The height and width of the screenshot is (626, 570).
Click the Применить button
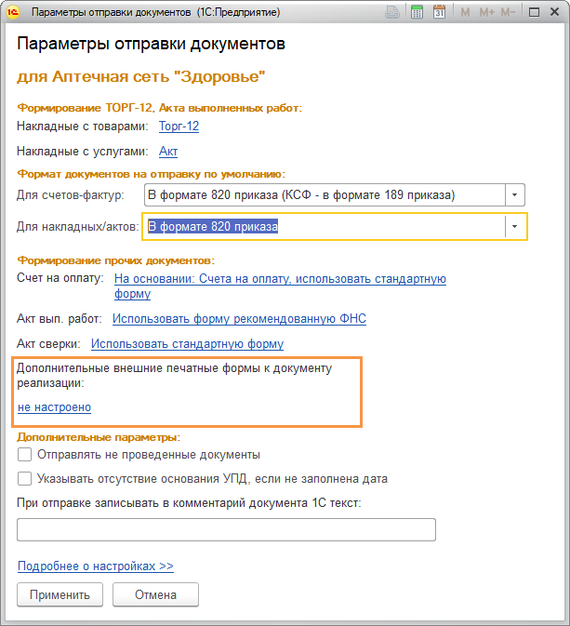click(x=60, y=594)
